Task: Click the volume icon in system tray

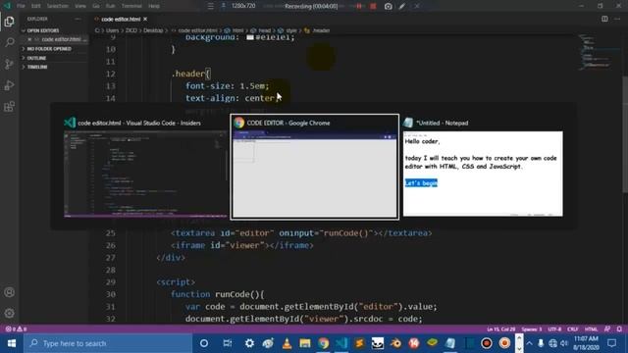Action: pyautogui.click(x=564, y=343)
